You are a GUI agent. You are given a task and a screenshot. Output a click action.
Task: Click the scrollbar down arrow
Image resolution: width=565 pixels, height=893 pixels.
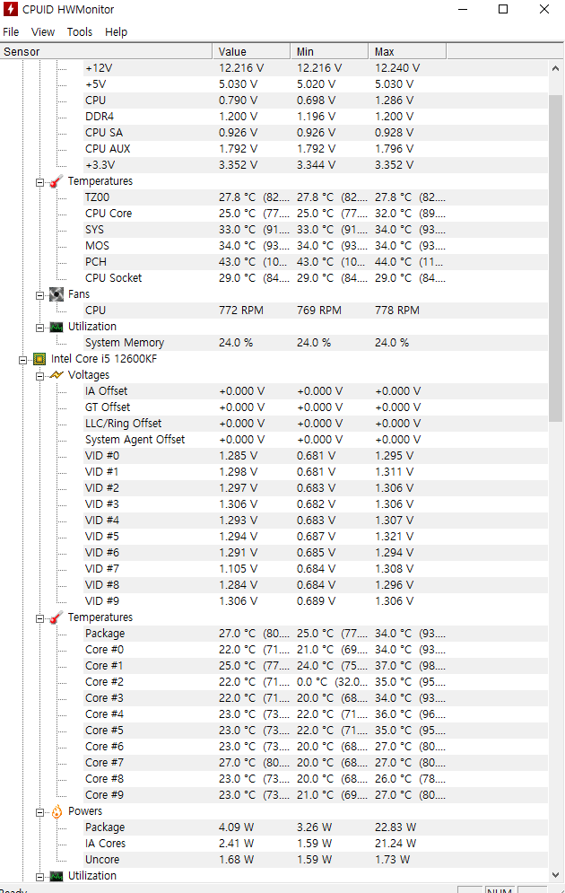coord(555,875)
